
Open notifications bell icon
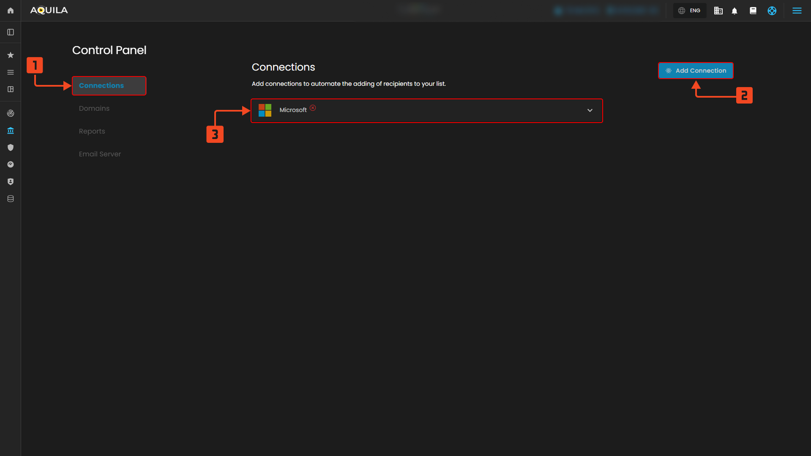pos(735,11)
